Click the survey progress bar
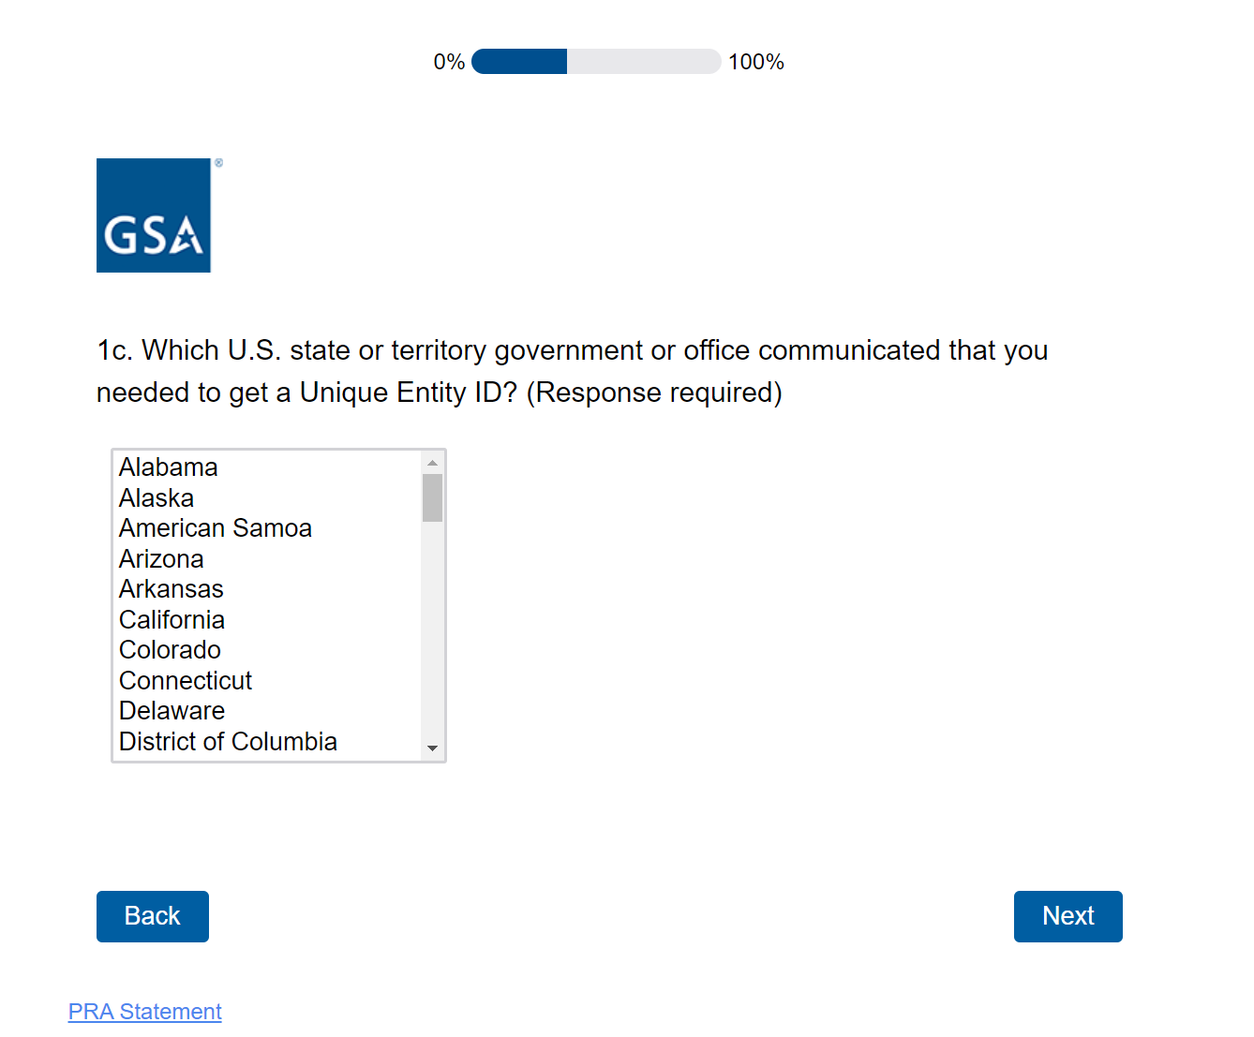 (x=596, y=62)
